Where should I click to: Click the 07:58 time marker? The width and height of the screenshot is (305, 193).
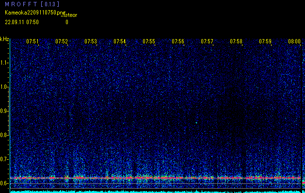[236, 41]
